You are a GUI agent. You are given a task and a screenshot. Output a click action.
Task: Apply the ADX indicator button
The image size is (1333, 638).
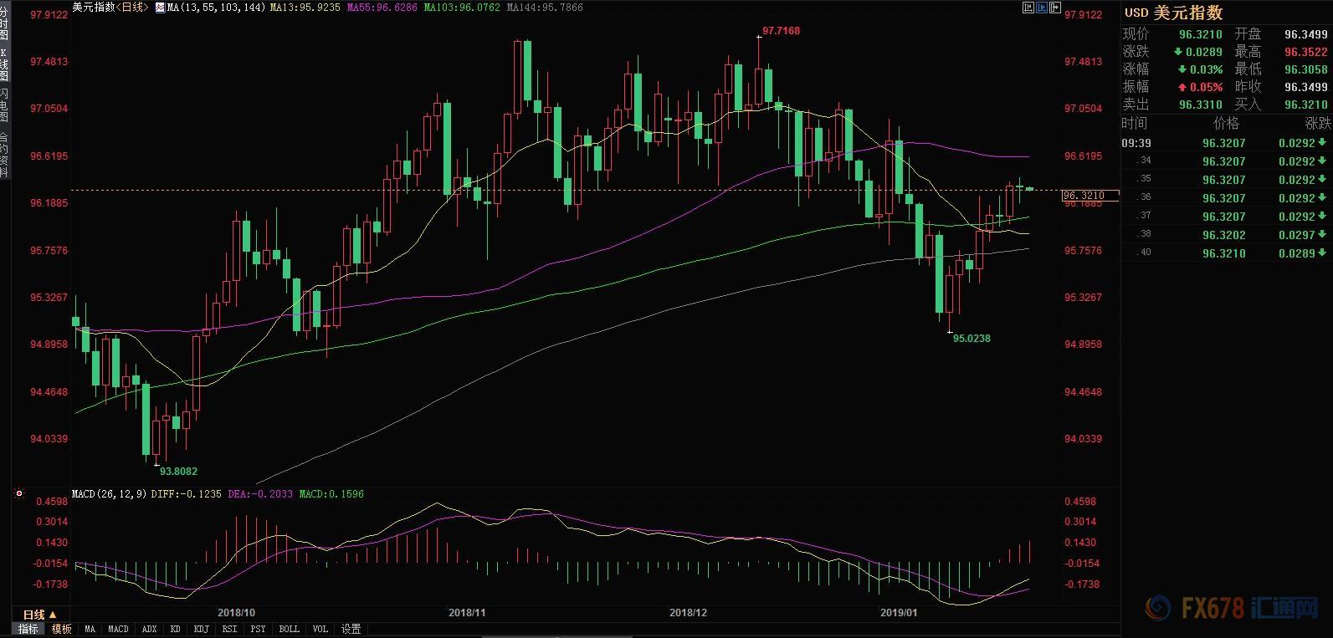149,629
